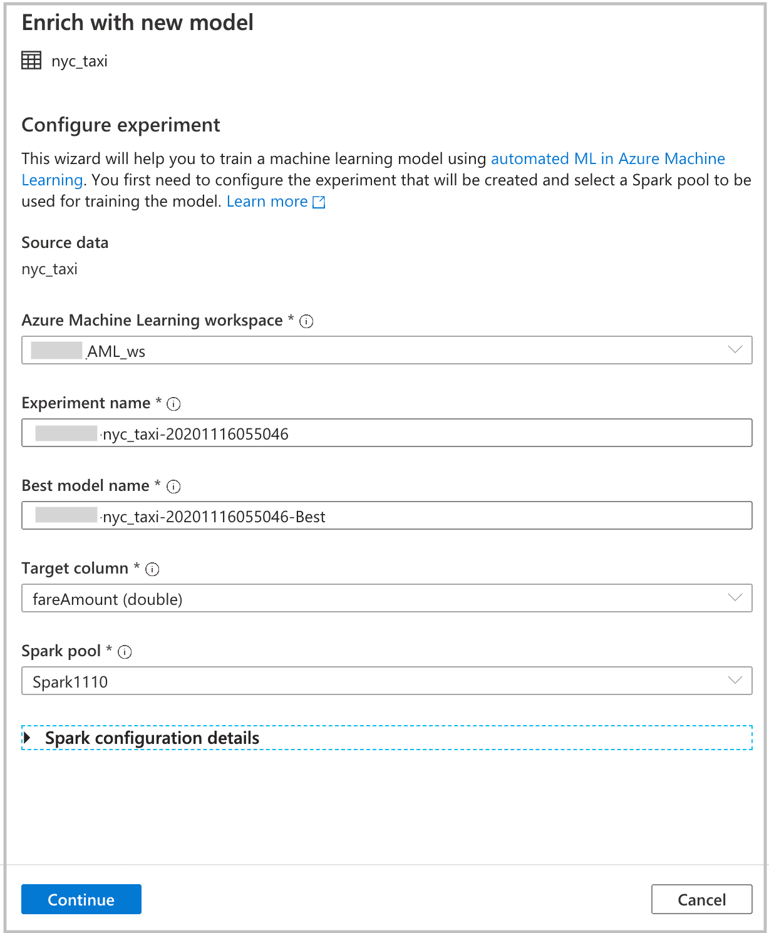Click the external link icon after Learn more

pos(318,202)
